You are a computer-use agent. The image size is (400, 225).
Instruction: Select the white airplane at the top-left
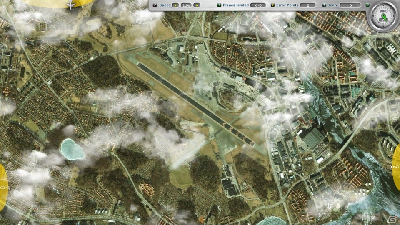point(70,4)
